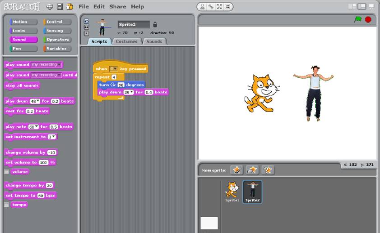
Task: Switch to the Costumes tab
Action: 126,41
